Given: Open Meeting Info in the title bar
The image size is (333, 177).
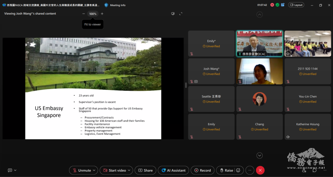Looking at the screenshot, I should click(115, 5).
